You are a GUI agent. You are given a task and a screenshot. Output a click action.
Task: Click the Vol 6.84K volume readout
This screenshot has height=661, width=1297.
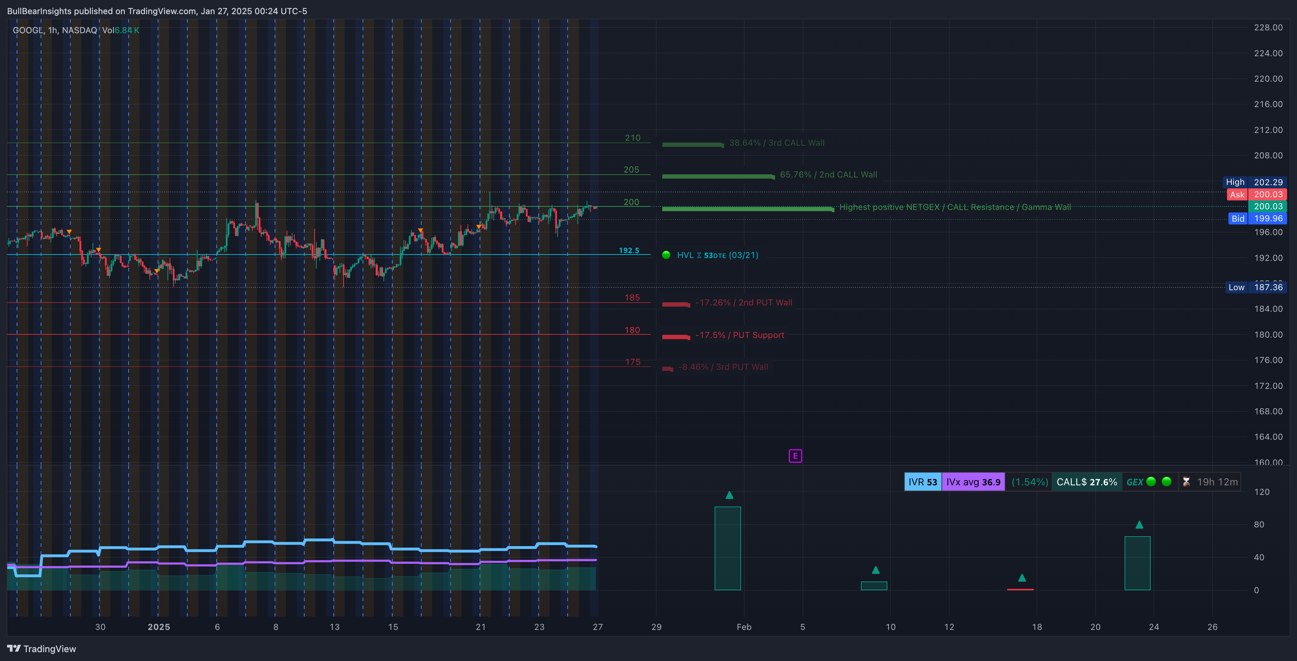(121, 30)
